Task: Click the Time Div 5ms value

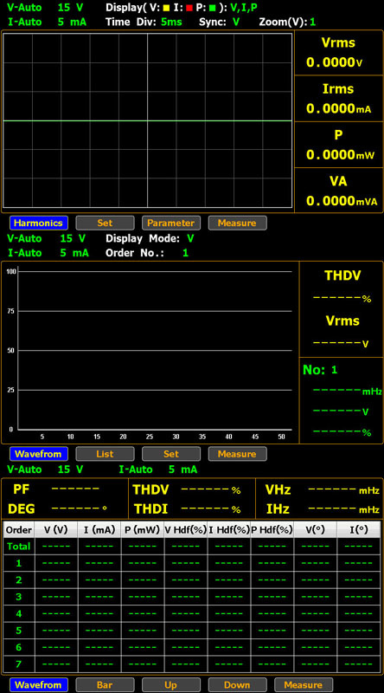Action: [171, 22]
